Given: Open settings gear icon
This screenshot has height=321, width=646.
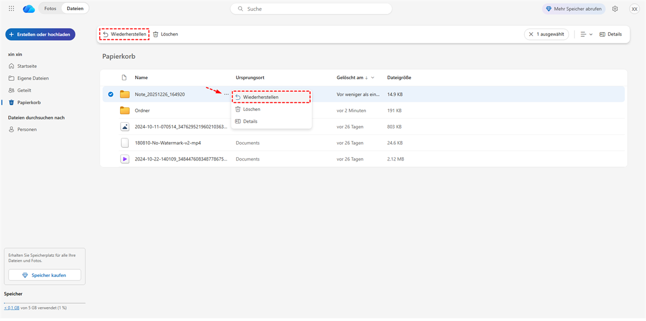Looking at the screenshot, I should tap(615, 9).
